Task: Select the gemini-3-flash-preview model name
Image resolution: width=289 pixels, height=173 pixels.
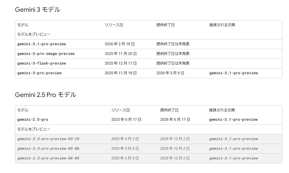Action: pyautogui.click(x=41, y=63)
